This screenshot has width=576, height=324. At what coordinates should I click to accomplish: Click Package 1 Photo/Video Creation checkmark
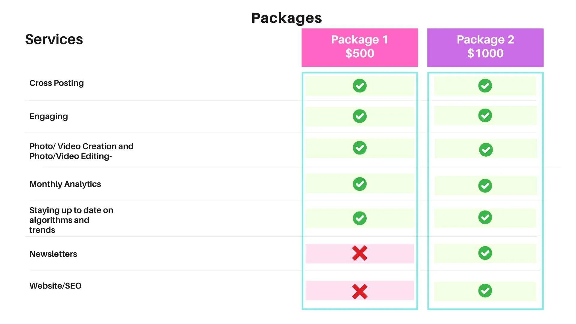[359, 148]
